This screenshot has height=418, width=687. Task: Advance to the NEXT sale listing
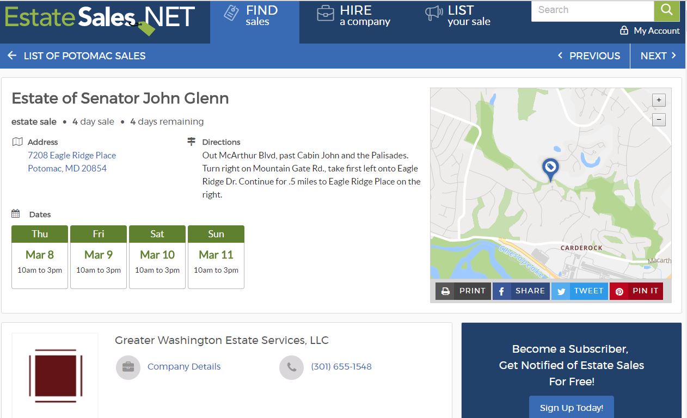(x=658, y=56)
